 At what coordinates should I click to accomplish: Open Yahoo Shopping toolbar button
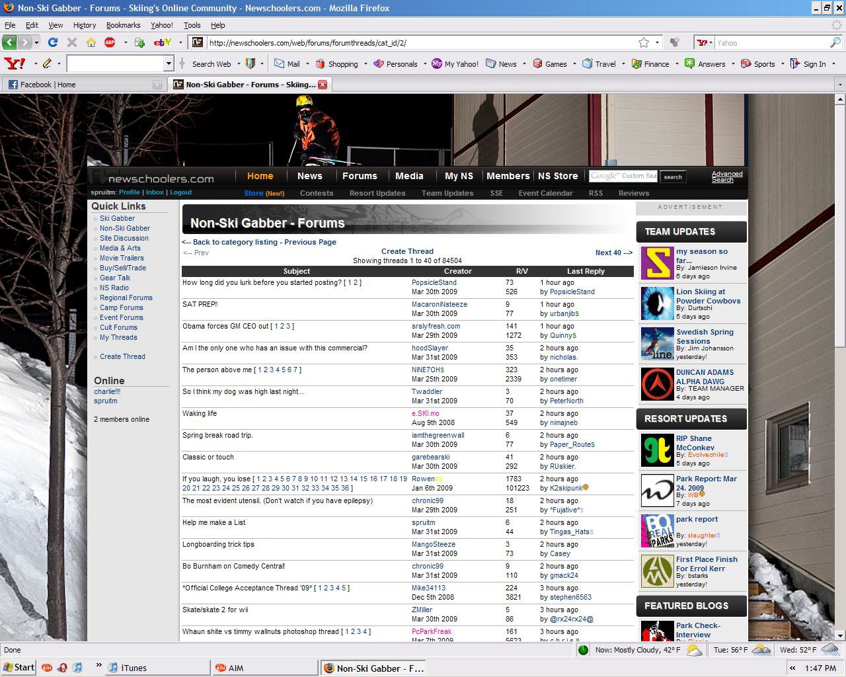(336, 63)
